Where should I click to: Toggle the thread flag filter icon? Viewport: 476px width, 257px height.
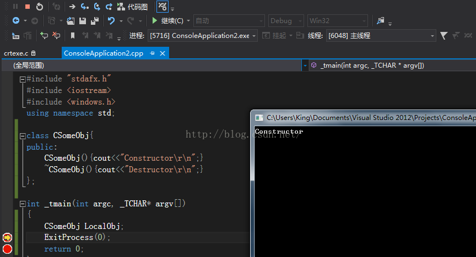tap(444, 36)
